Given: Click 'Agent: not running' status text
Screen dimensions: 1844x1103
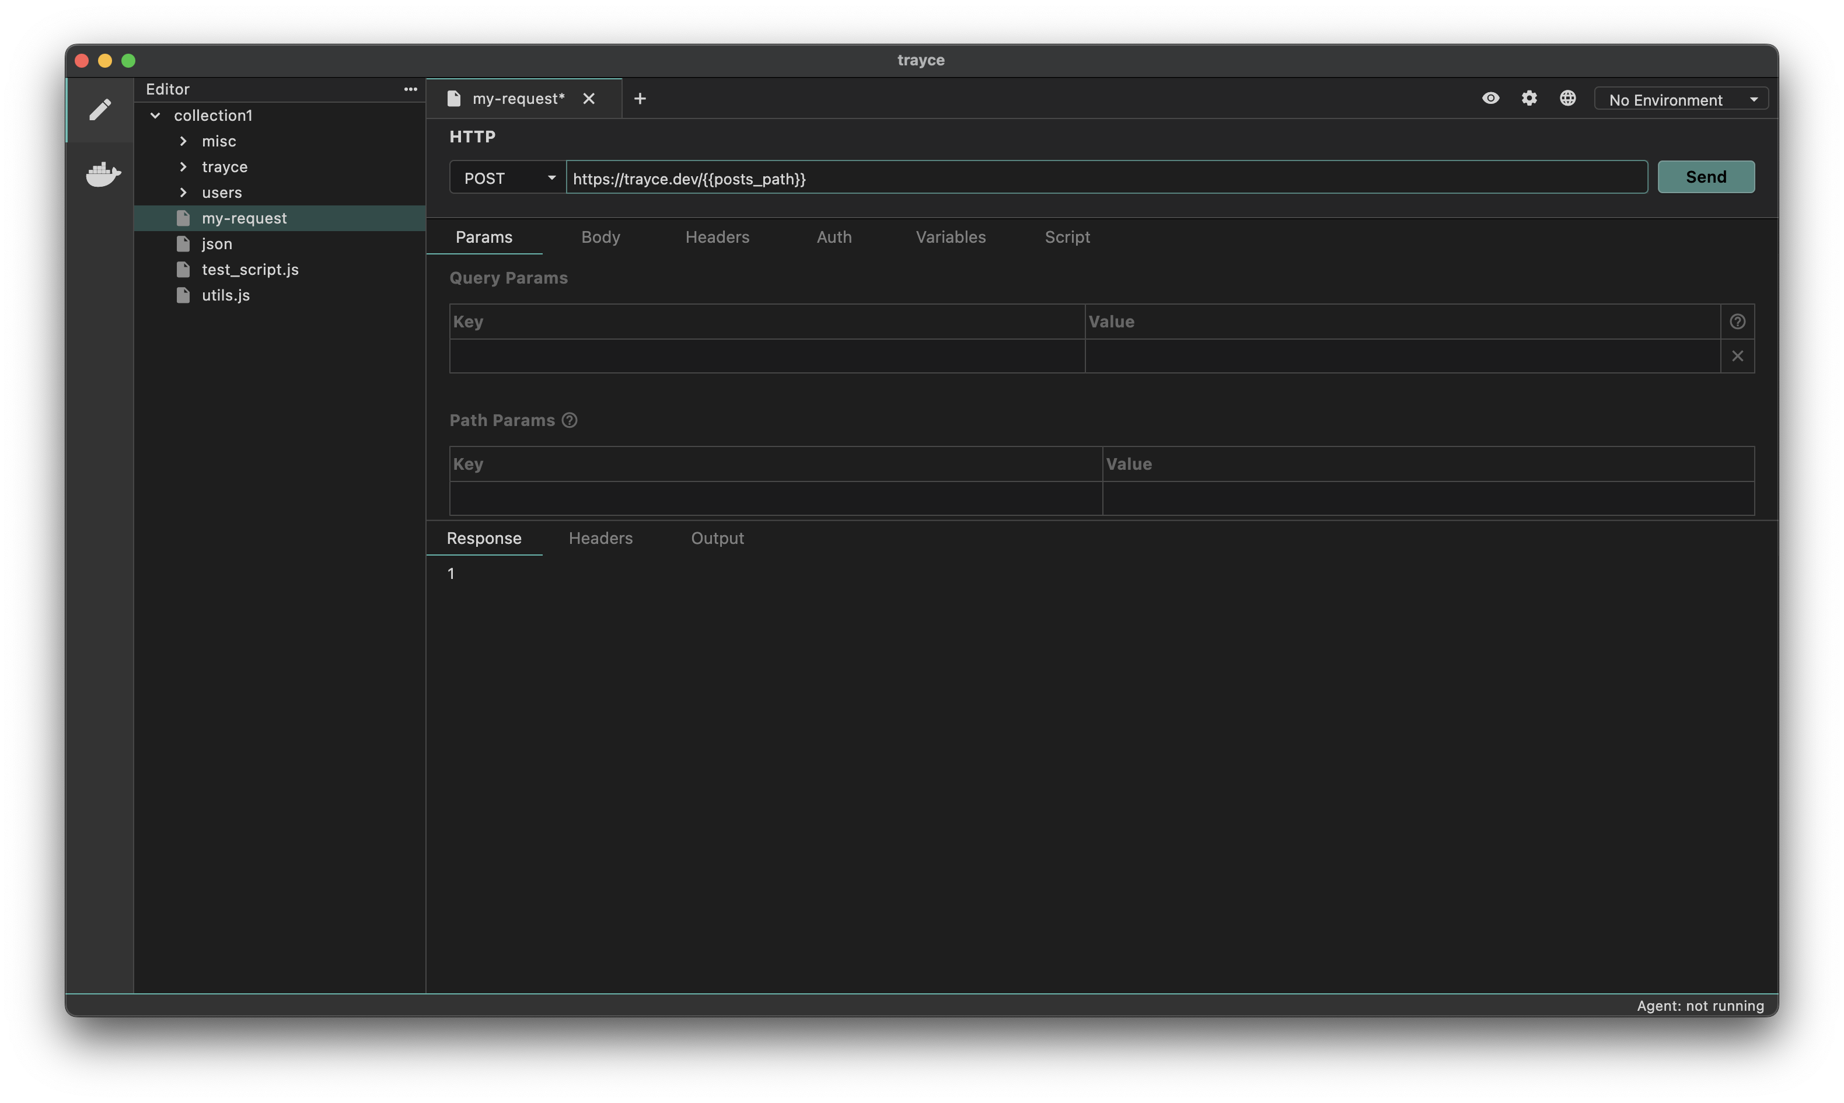Looking at the screenshot, I should click(x=1700, y=1006).
